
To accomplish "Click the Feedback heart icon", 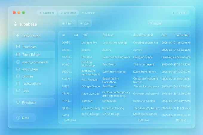I will pos(18,102).
